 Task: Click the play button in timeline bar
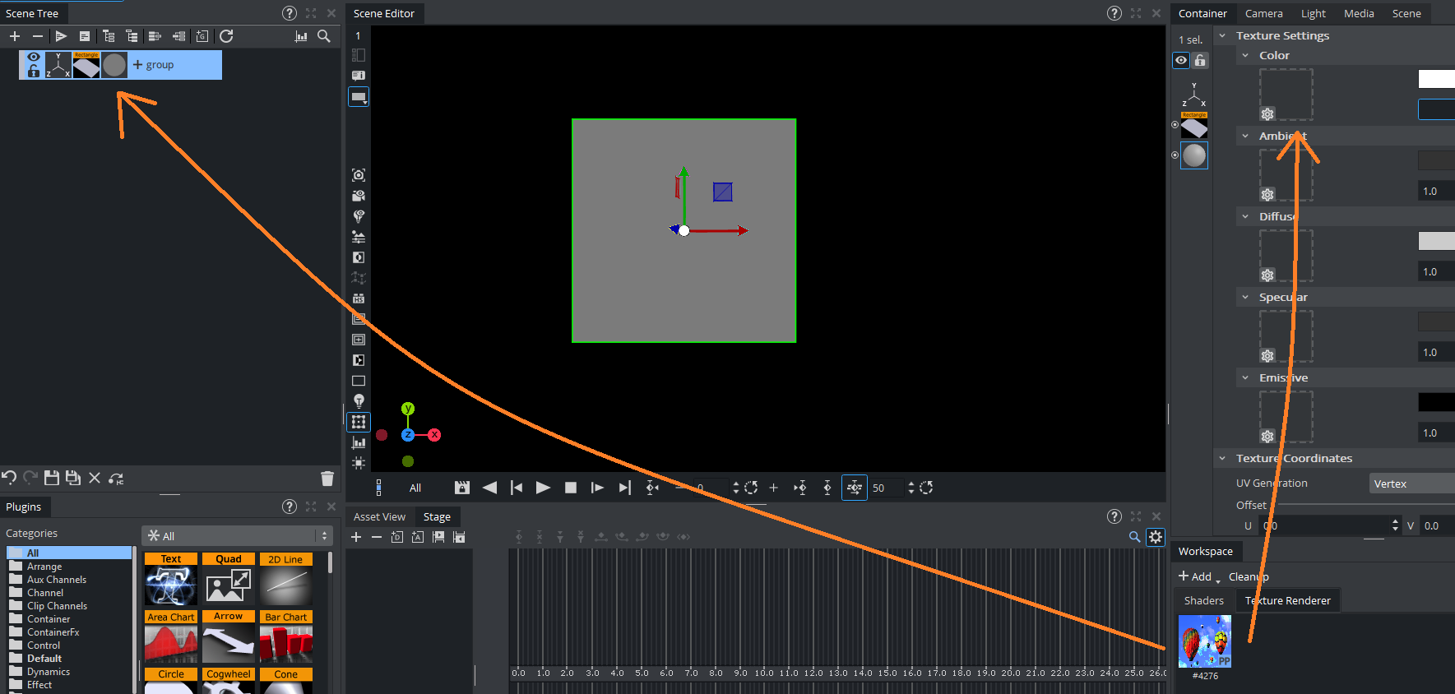[x=543, y=488]
